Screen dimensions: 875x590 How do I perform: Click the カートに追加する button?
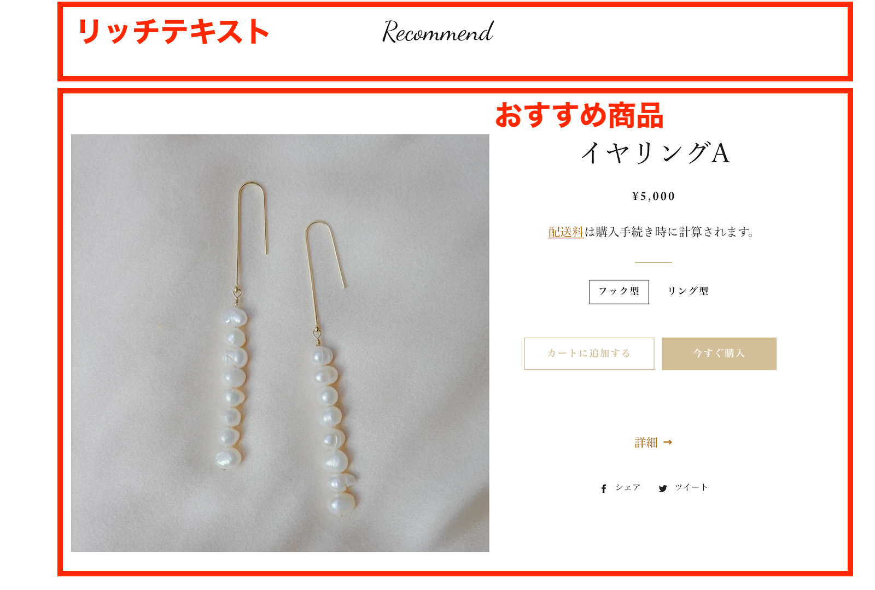(589, 353)
